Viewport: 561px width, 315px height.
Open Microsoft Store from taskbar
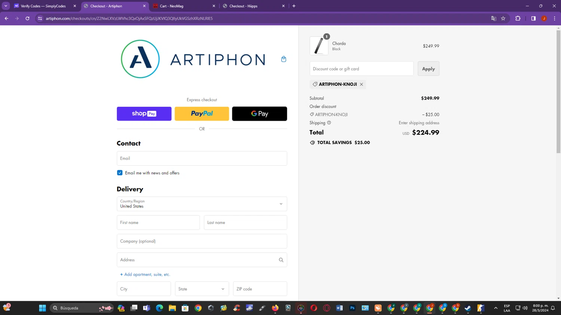(185, 308)
